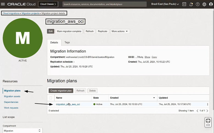Click the Cloud Classic button
This screenshot has width=214, height=133.
tap(48, 4)
